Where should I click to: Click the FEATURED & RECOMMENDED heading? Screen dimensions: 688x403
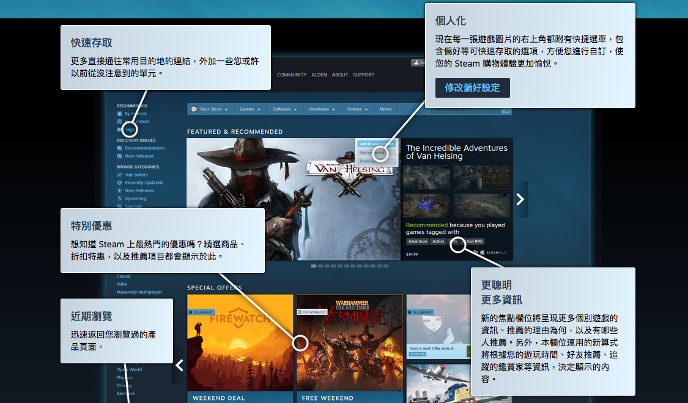click(x=235, y=132)
